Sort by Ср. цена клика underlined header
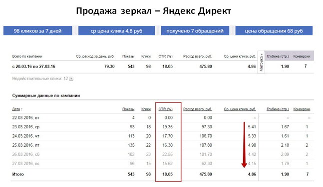 pos(240,109)
